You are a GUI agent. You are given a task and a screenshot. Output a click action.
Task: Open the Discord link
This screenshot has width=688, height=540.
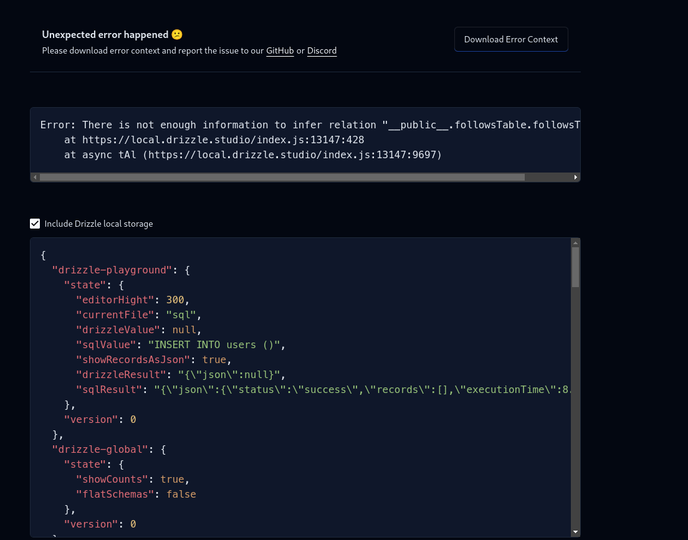click(322, 50)
